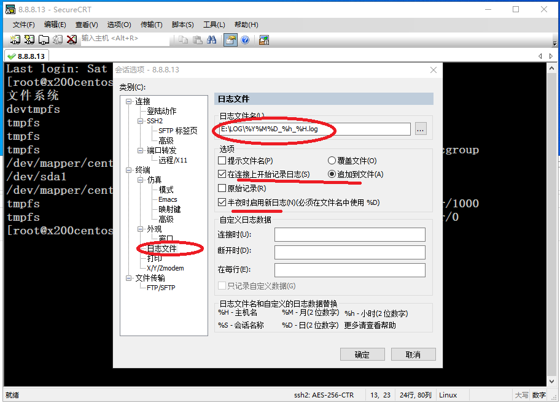Click the Paste clipboard icon

click(198, 40)
